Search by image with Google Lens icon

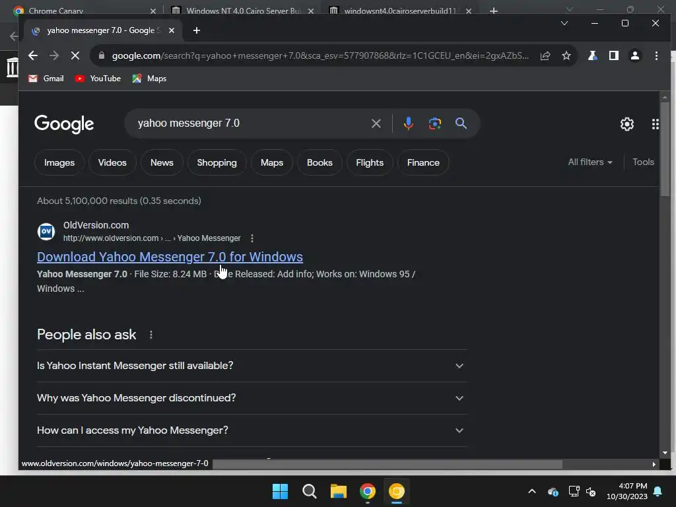435,123
